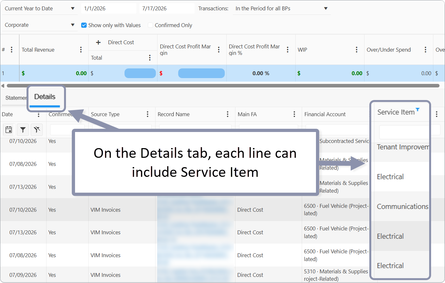Open the Date column menu
Screen dimensions: 445x283
pyautogui.click(x=38, y=114)
